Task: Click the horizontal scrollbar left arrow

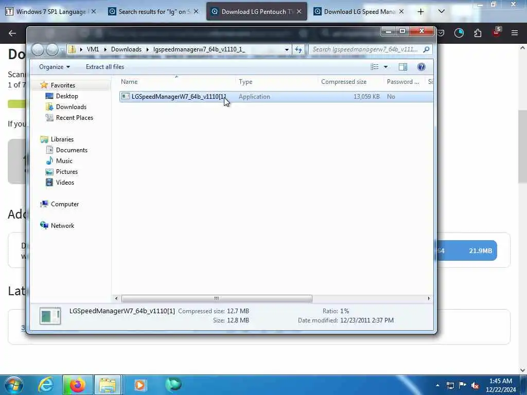Action: 116,299
